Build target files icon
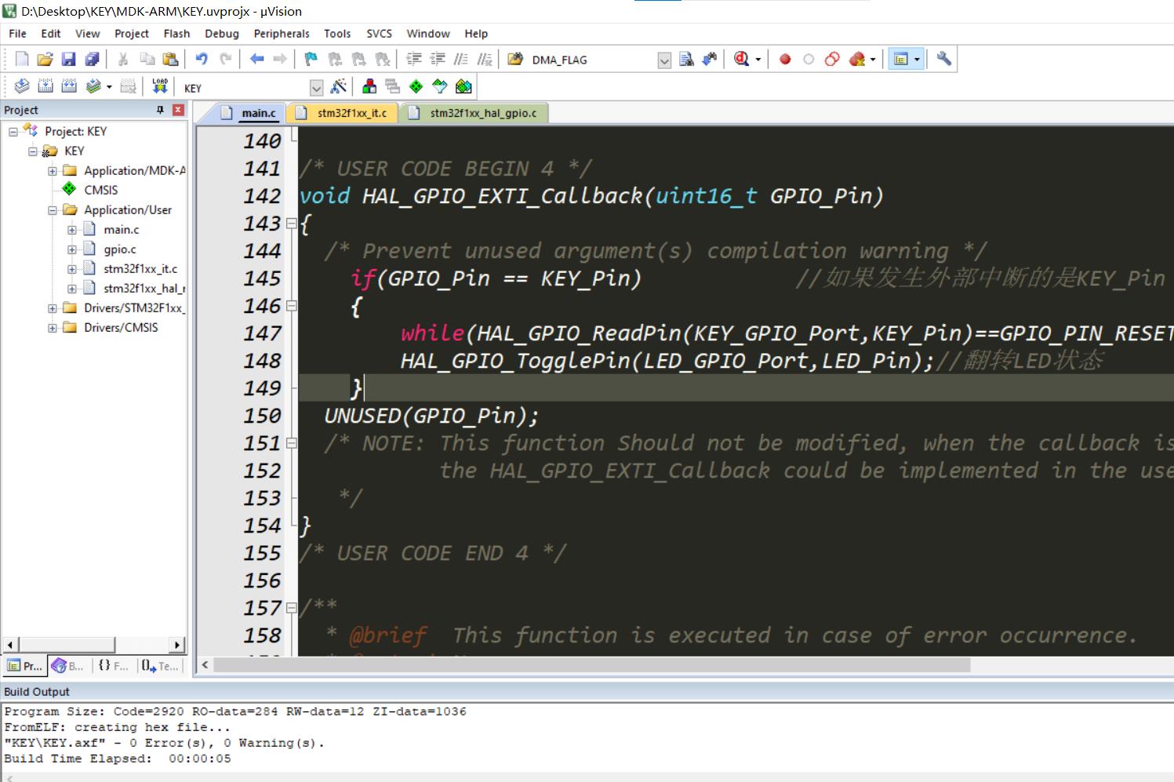 point(45,87)
